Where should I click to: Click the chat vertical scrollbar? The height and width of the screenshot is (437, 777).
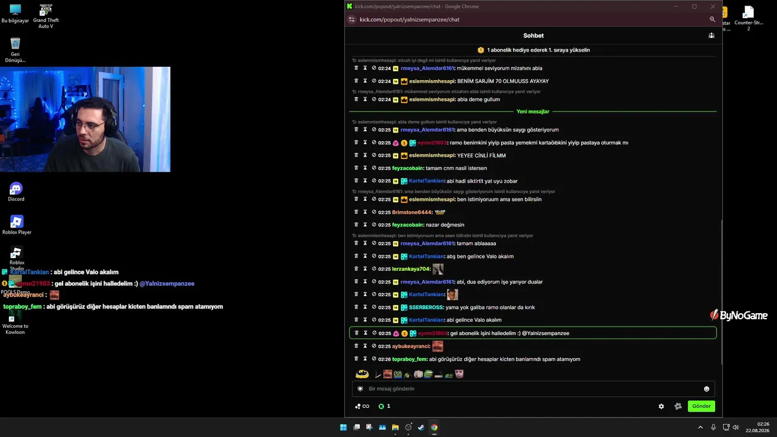pyautogui.click(x=721, y=291)
